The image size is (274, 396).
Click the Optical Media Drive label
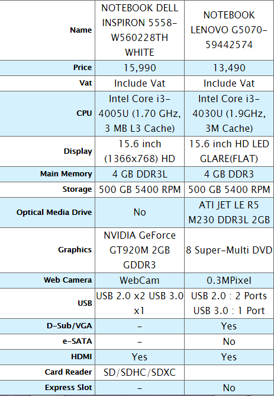(54, 213)
